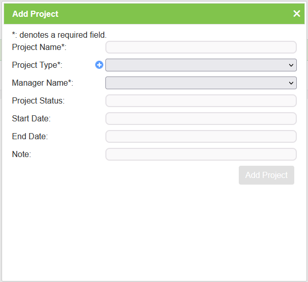308x282 pixels.
Task: Close the Add Project dialog
Action: 297,14
